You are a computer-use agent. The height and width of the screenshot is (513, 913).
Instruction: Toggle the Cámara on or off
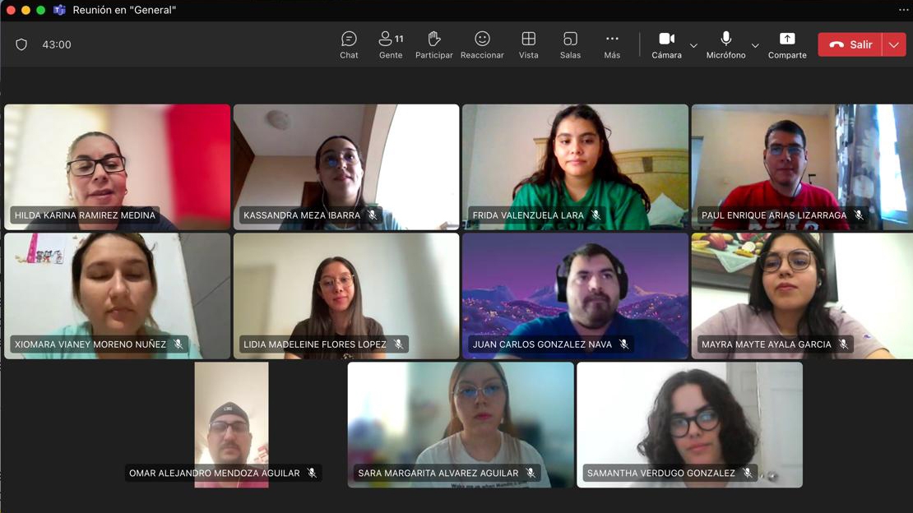(667, 45)
